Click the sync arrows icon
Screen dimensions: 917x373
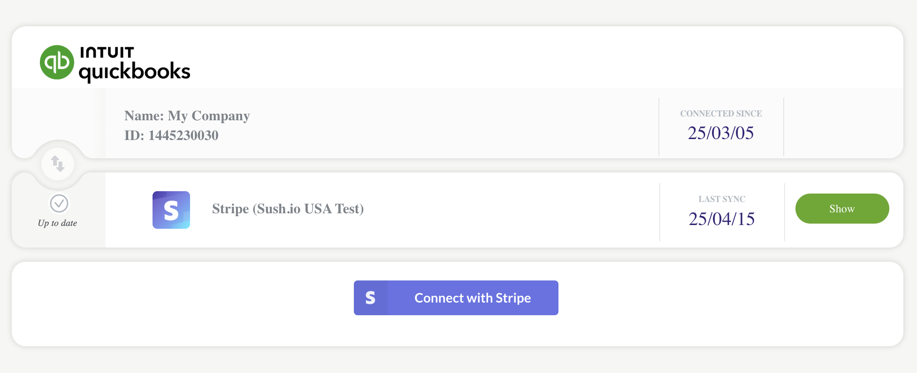click(x=58, y=164)
